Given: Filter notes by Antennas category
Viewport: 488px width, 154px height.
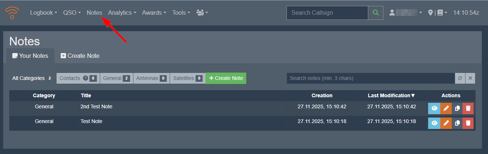Looking at the screenshot, I should click(152, 78).
